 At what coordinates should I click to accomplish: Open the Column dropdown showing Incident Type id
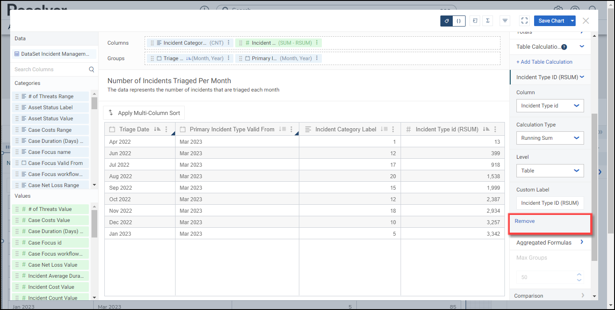coord(550,106)
